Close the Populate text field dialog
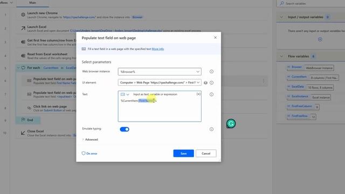 click(215, 38)
